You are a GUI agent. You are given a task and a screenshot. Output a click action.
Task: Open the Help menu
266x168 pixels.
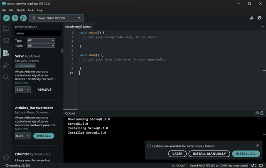(40, 10)
